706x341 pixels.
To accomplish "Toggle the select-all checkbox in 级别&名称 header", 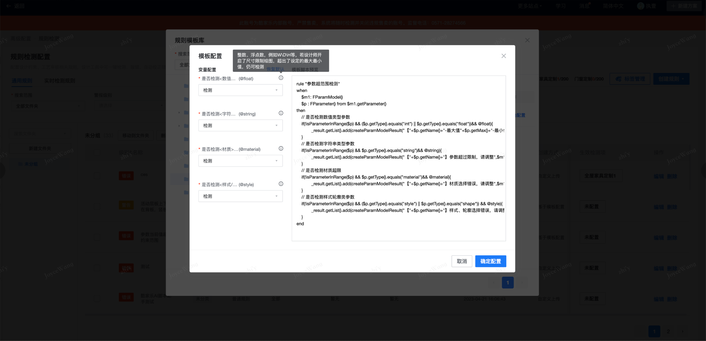I will [x=97, y=152].
